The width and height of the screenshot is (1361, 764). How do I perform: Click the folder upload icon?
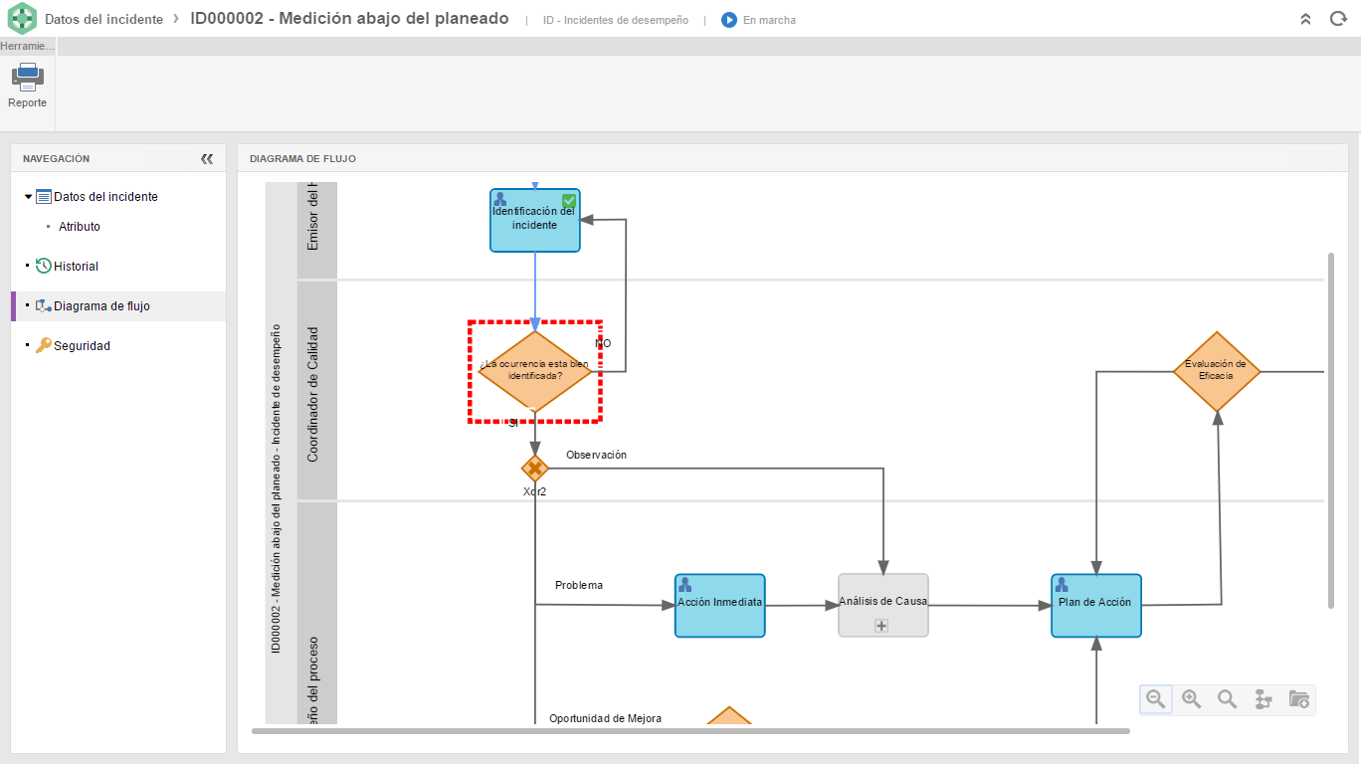[1298, 699]
